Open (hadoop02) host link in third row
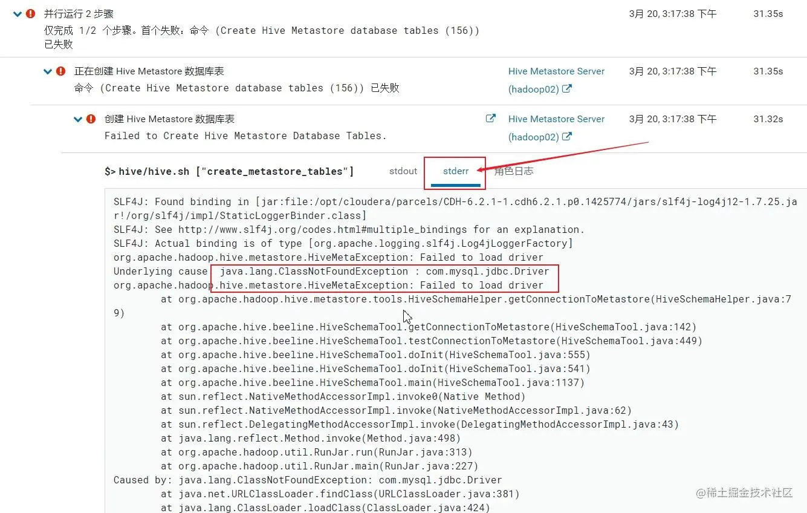 click(540, 137)
